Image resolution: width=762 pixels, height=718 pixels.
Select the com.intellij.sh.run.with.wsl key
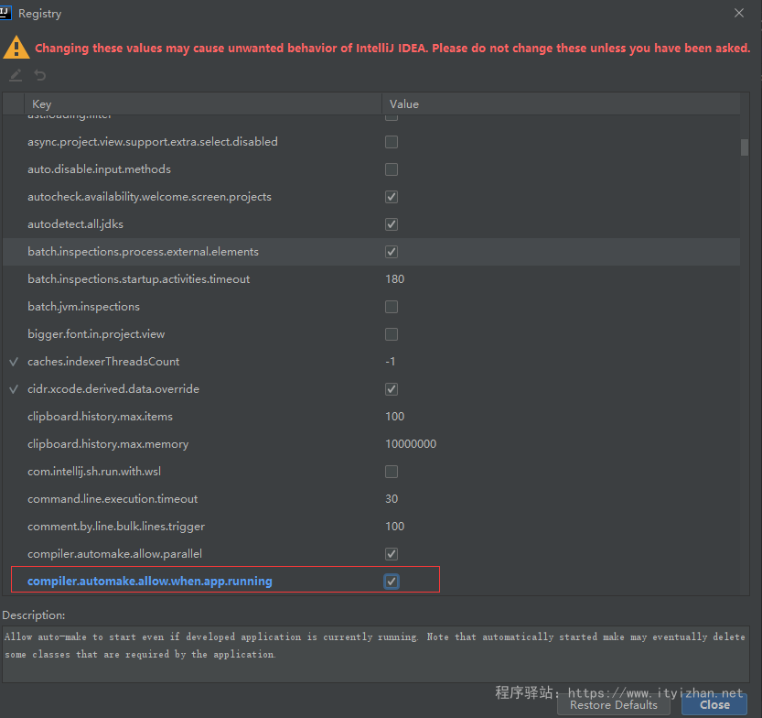coord(94,472)
